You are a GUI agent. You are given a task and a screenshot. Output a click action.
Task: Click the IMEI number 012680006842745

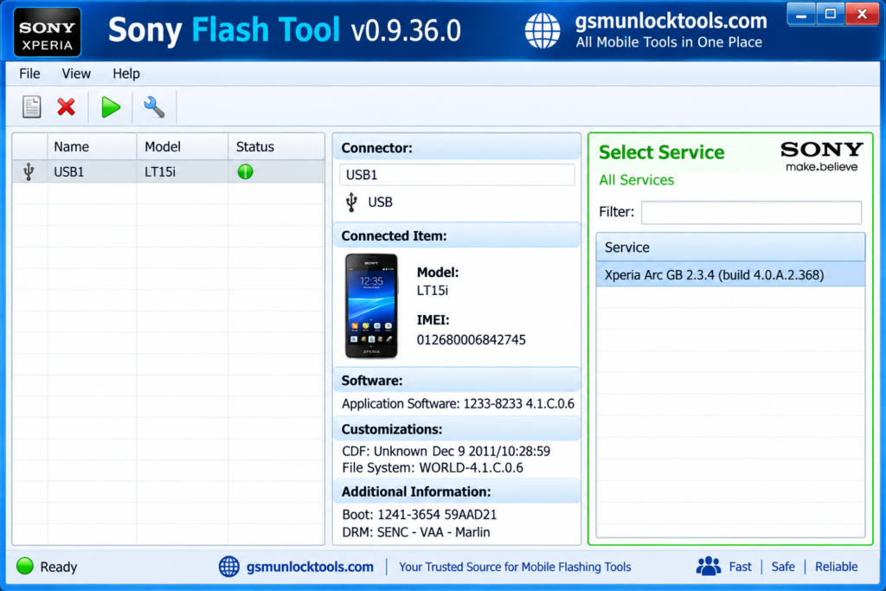click(472, 339)
